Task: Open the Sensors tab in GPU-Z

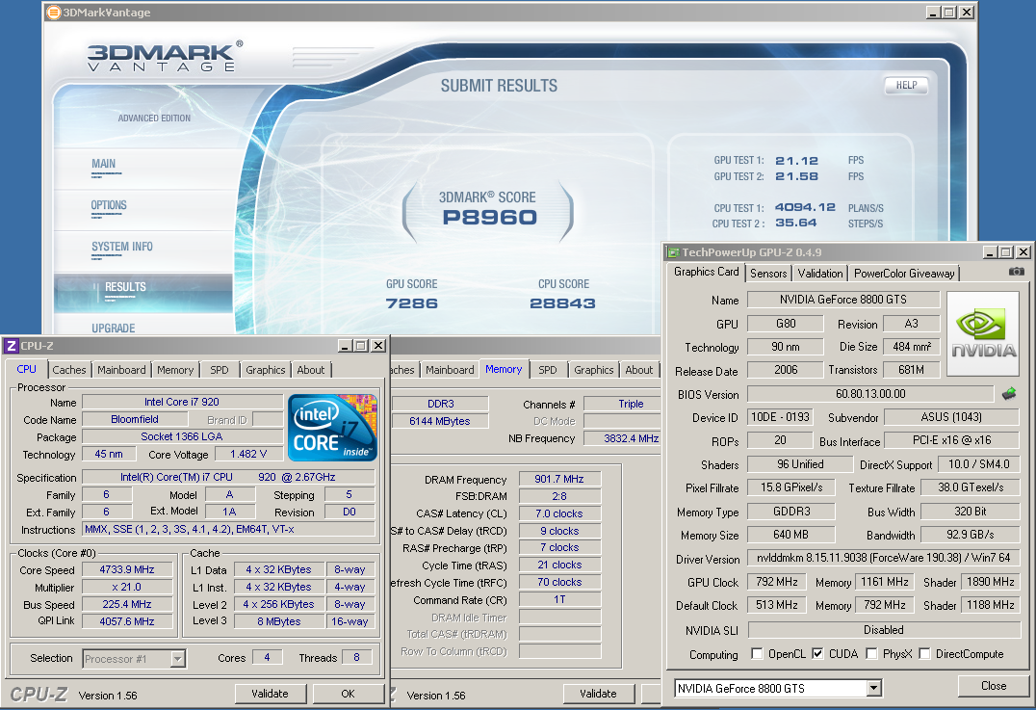Action: point(768,273)
